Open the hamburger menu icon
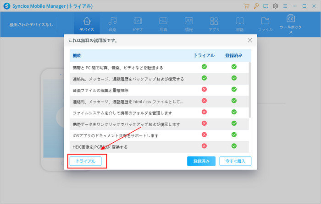321x204 pixels. coord(285,6)
